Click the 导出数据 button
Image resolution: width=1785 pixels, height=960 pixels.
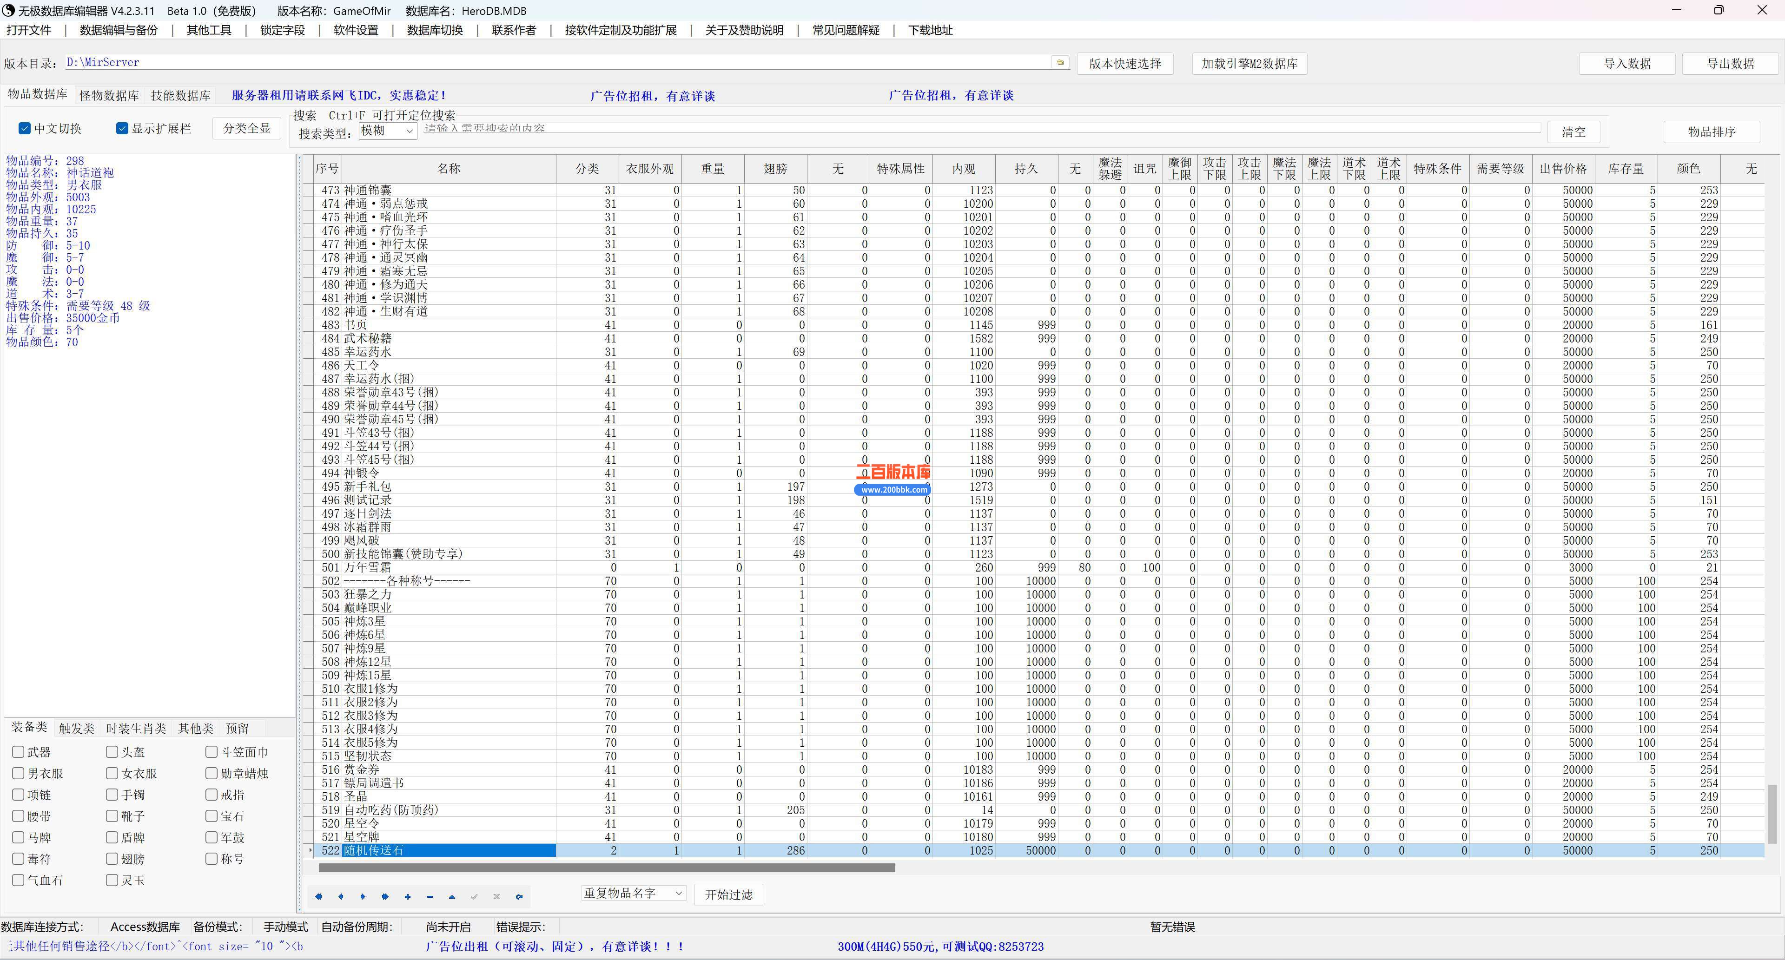[x=1730, y=63]
